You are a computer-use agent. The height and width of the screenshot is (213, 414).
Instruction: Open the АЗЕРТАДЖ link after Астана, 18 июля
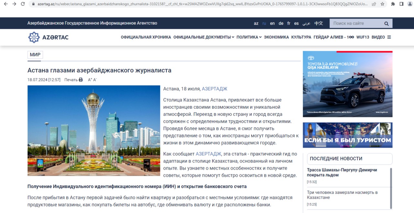coord(214,89)
